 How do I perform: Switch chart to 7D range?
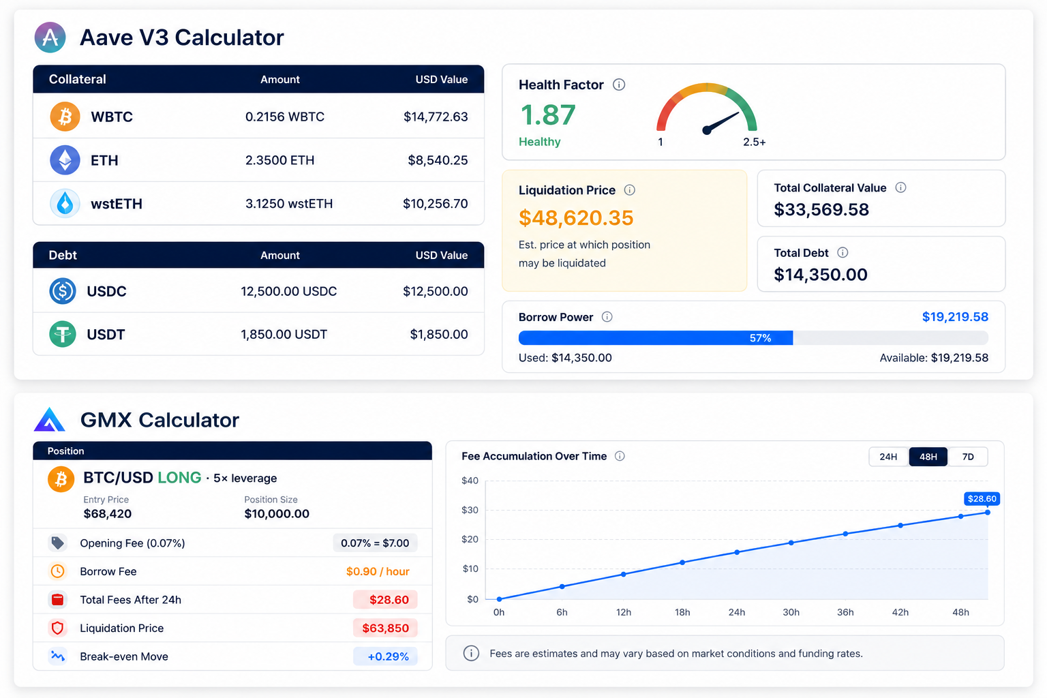[x=968, y=457]
